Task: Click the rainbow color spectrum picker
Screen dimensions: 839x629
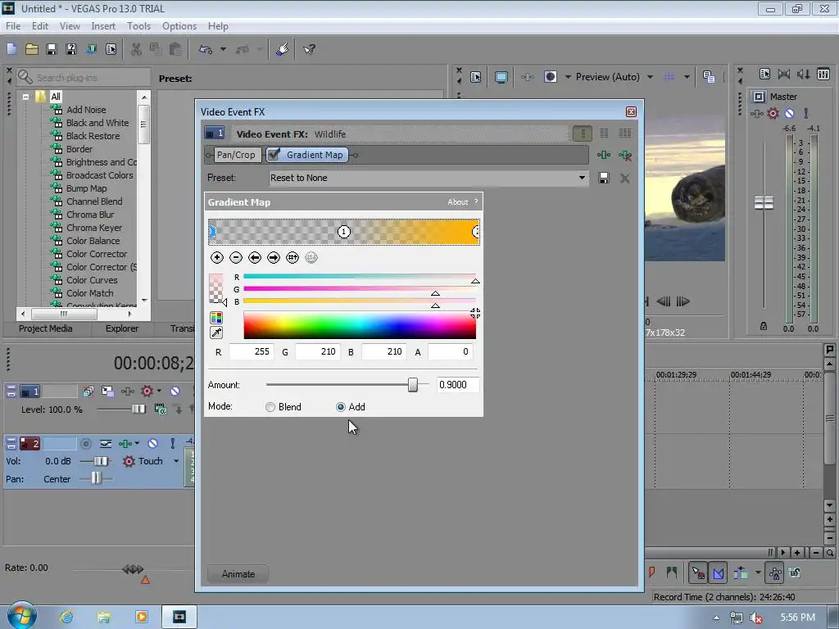Action: click(360, 325)
